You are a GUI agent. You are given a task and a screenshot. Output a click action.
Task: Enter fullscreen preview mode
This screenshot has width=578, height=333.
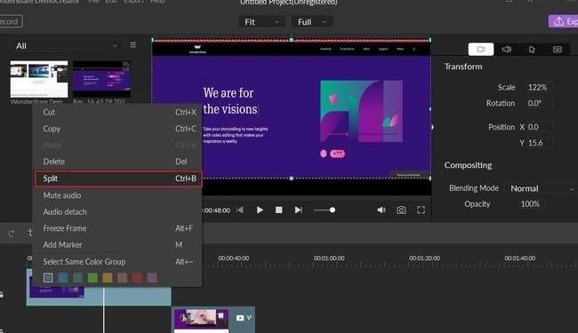click(421, 210)
